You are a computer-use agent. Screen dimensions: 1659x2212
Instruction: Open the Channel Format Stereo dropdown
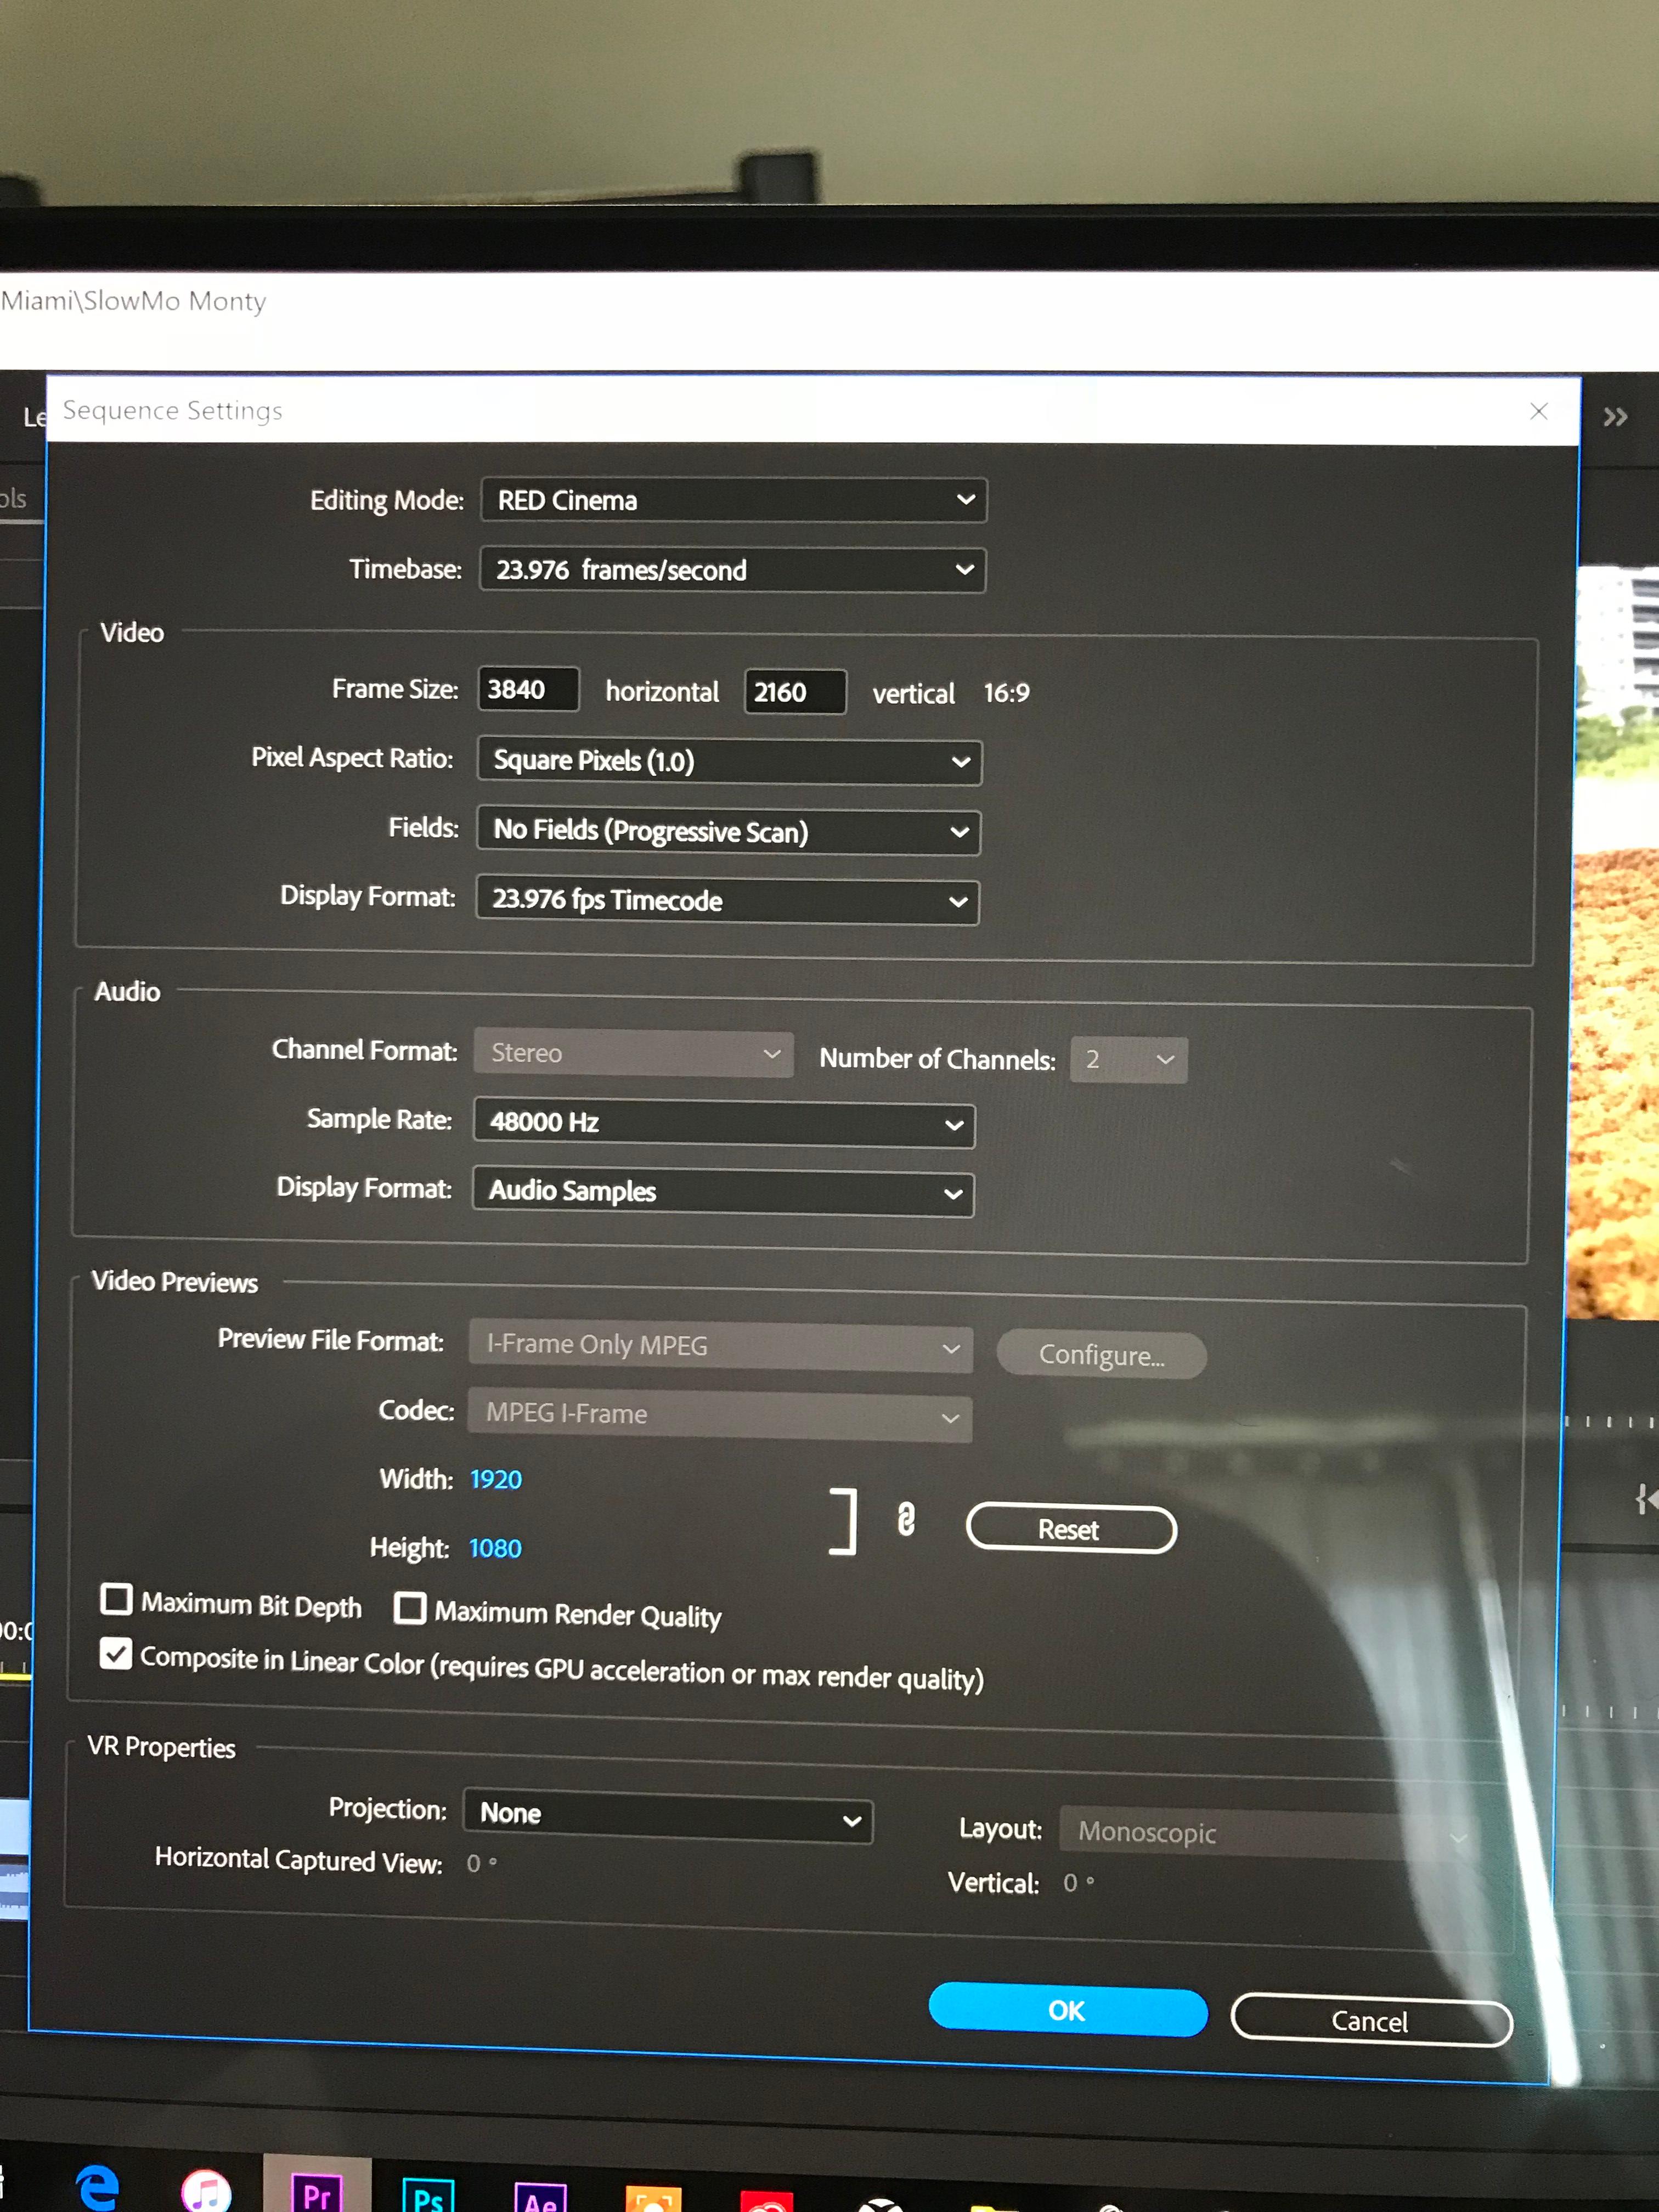pos(634,1054)
